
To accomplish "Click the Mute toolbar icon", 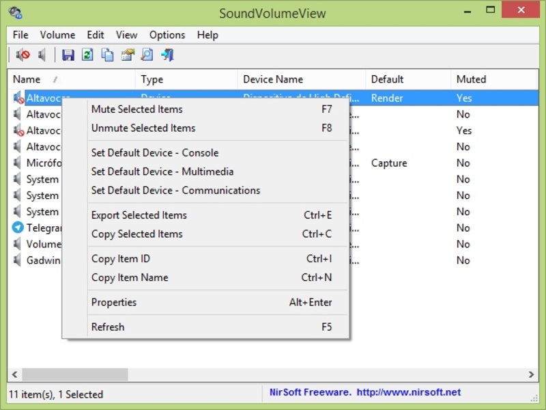I will (x=23, y=55).
